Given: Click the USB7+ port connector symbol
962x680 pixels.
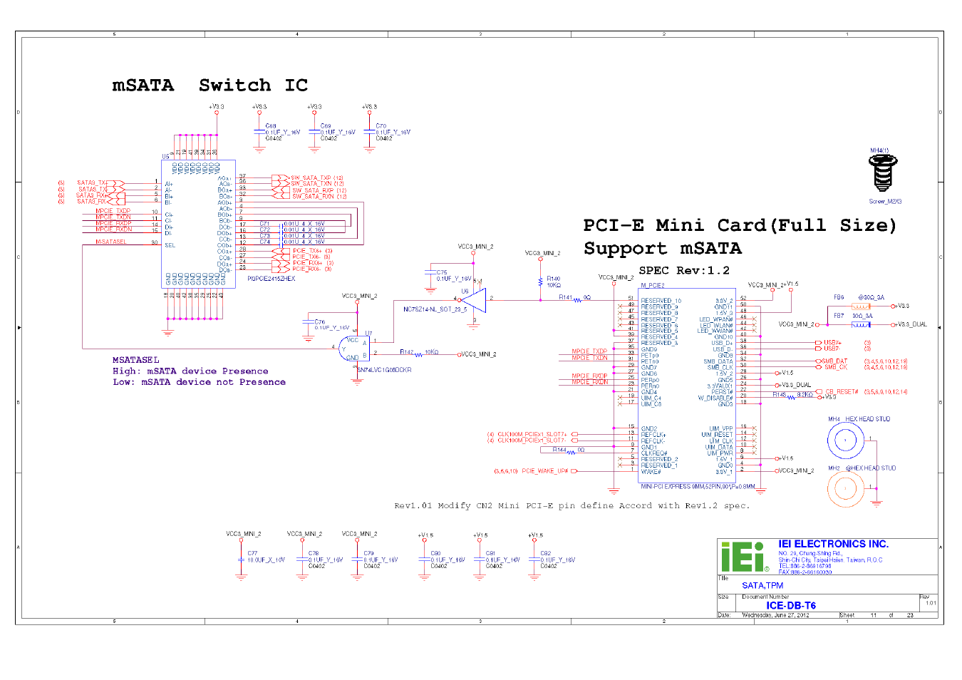Looking at the screenshot, I should click(818, 343).
